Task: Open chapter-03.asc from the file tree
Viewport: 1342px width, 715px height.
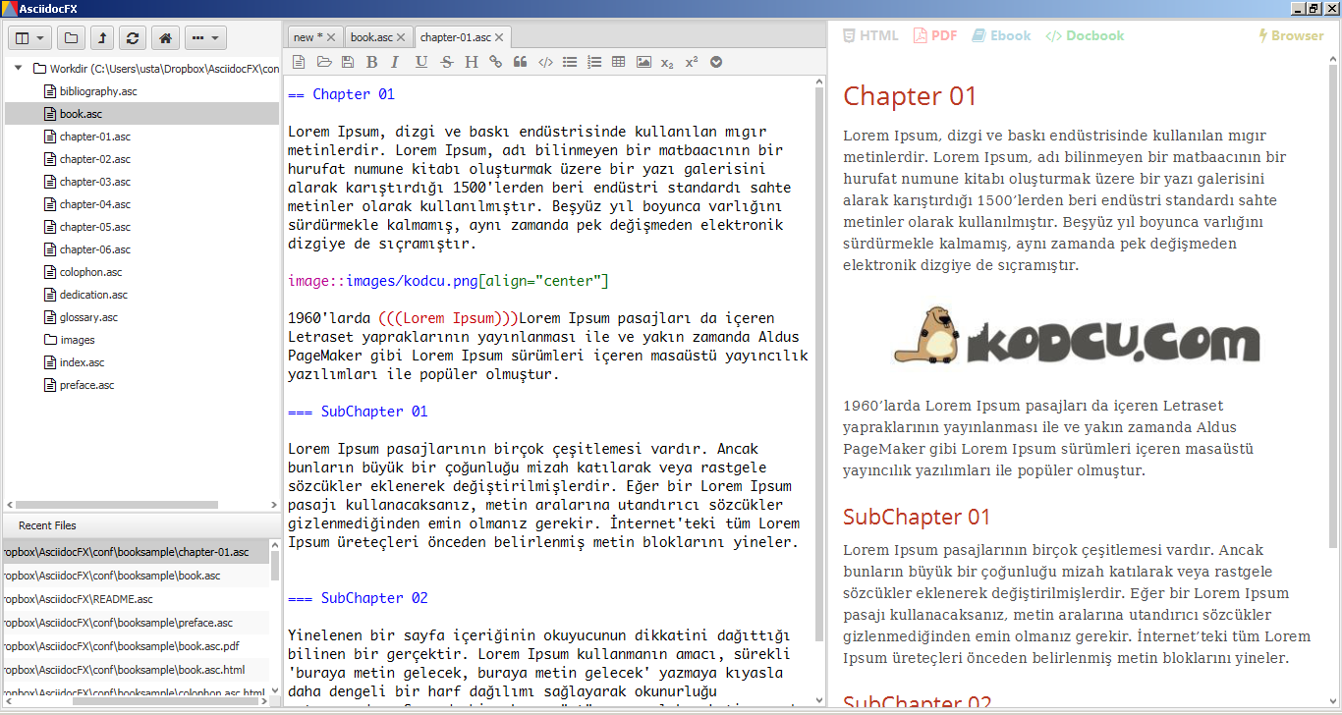Action: point(94,182)
